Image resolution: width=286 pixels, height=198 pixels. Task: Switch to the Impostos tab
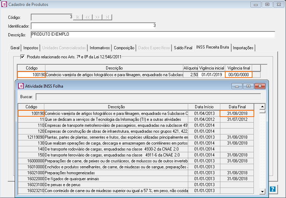[31, 48]
